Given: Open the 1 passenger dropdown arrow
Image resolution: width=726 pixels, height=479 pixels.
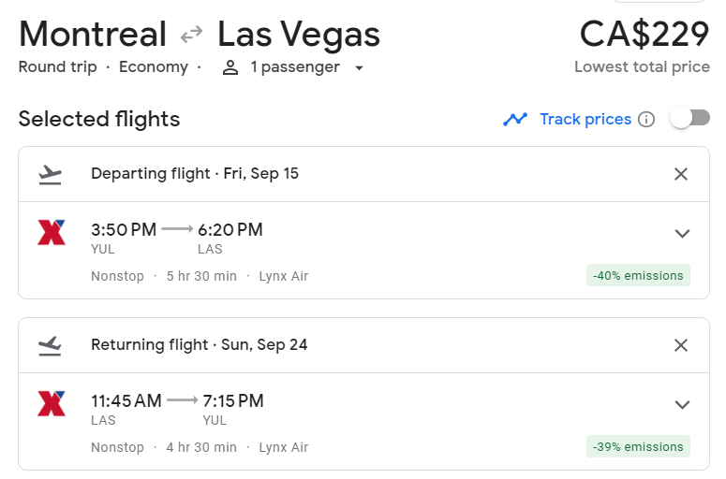Looking at the screenshot, I should 359,68.
